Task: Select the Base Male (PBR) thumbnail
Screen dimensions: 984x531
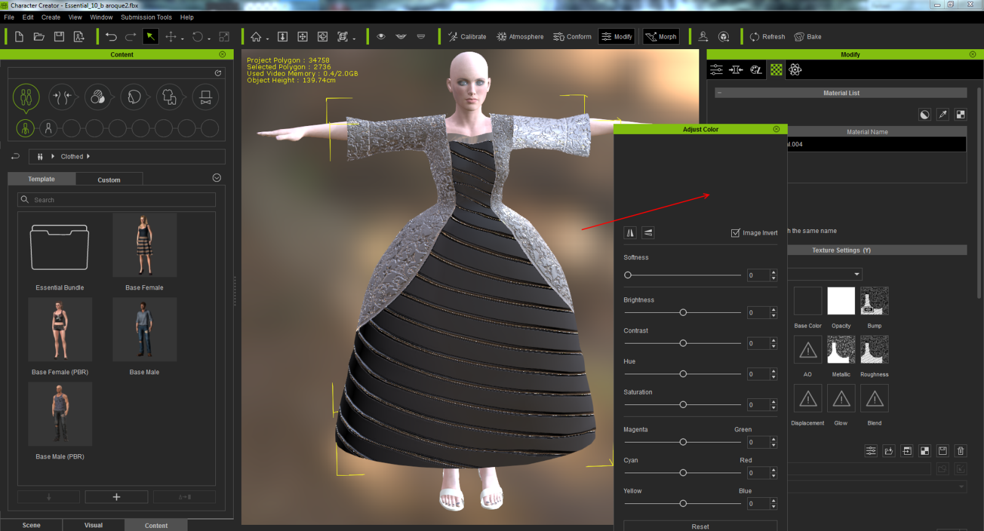Action: 60,414
